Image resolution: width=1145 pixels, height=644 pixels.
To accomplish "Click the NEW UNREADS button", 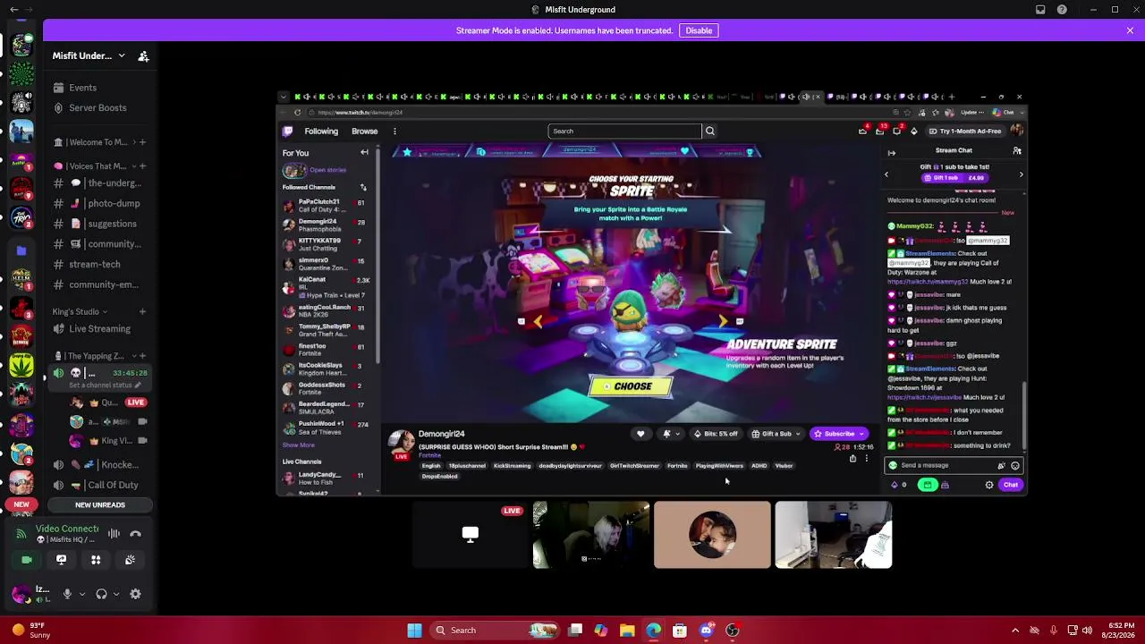I will tap(100, 505).
